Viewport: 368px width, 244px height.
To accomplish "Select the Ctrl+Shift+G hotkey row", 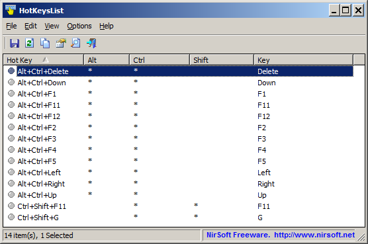I will [x=178, y=218].
